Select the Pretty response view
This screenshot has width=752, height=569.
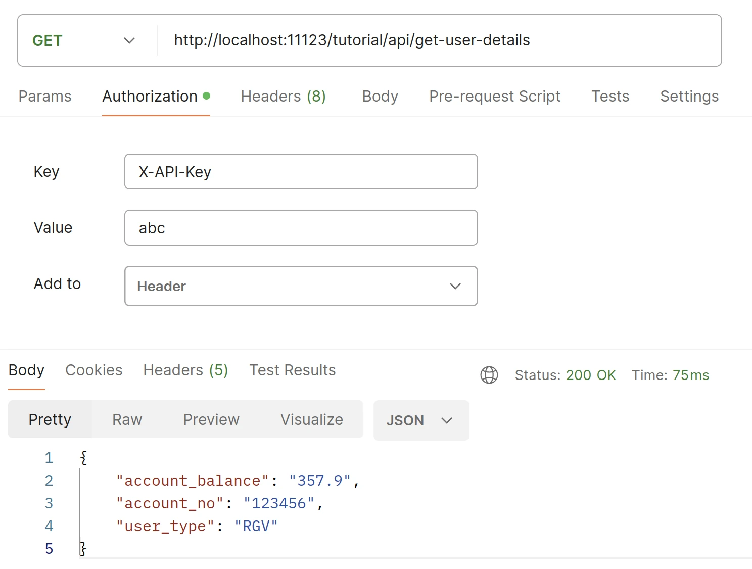[x=50, y=419]
